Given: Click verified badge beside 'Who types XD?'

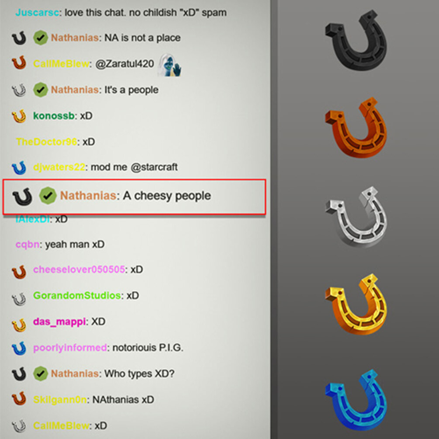Looking at the screenshot, I should (x=40, y=374).
